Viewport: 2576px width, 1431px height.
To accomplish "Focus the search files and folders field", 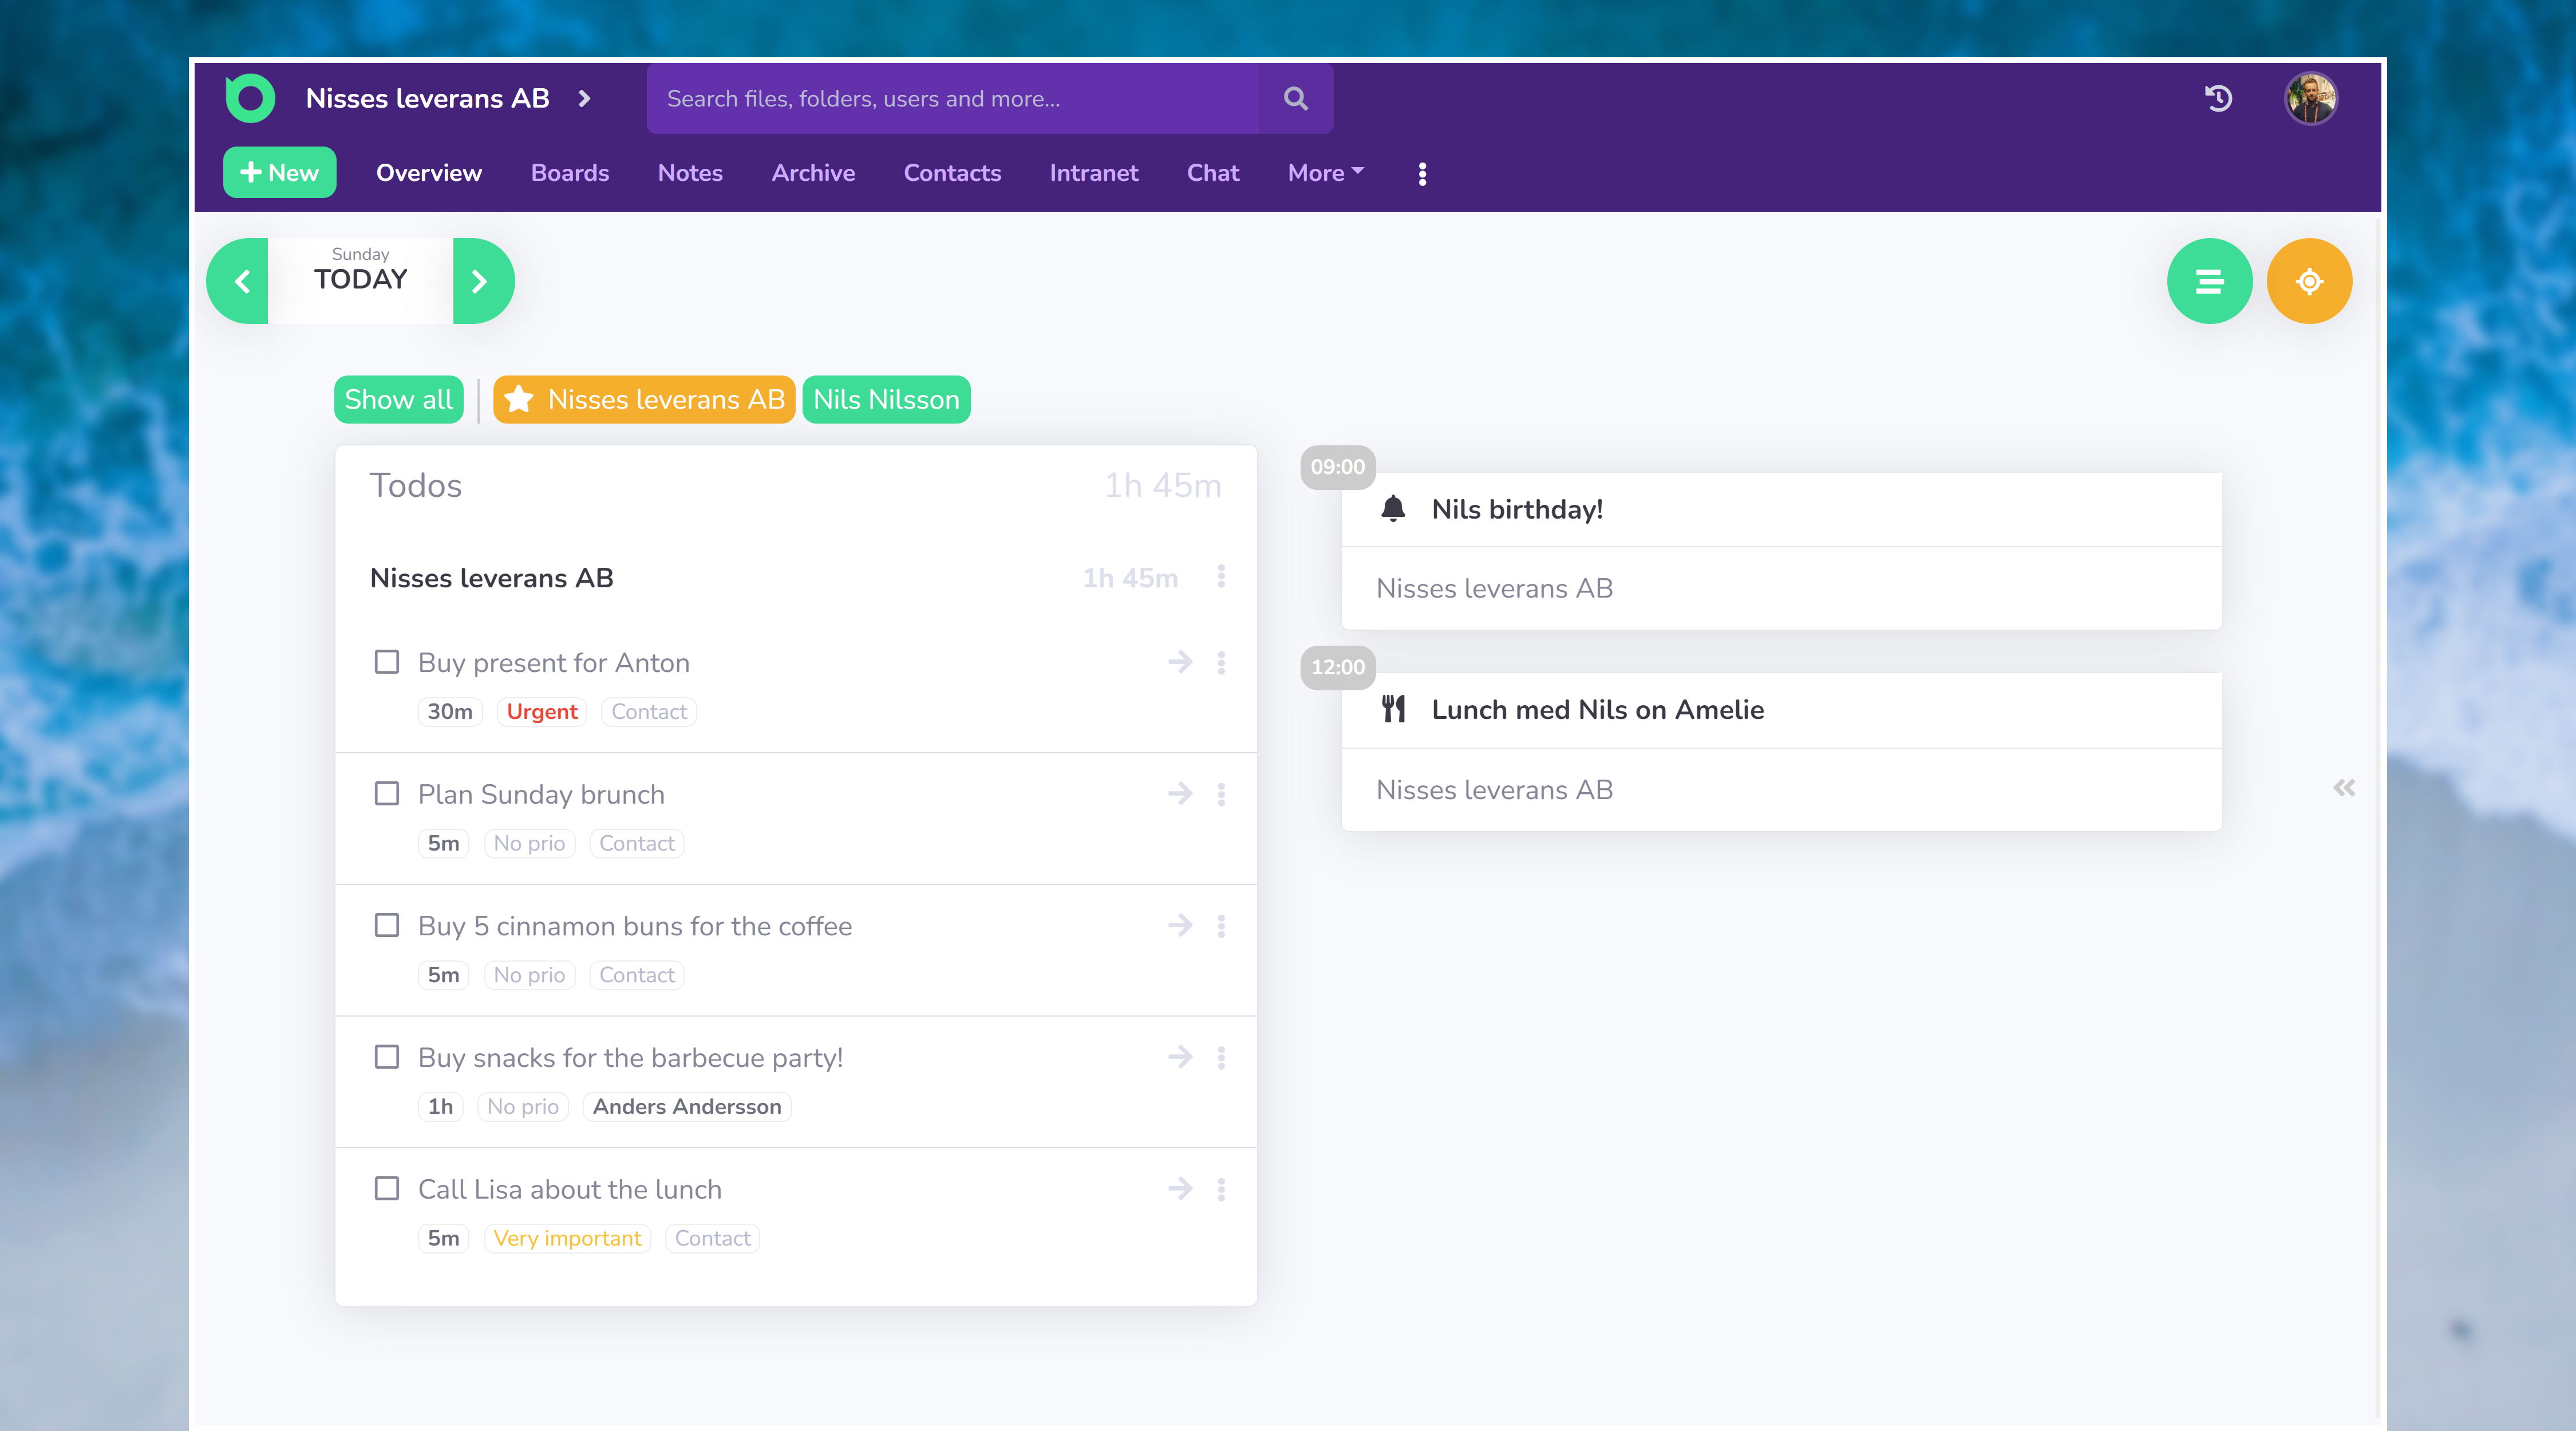I will [953, 98].
